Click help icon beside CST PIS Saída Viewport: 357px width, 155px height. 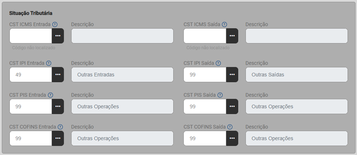220,95
